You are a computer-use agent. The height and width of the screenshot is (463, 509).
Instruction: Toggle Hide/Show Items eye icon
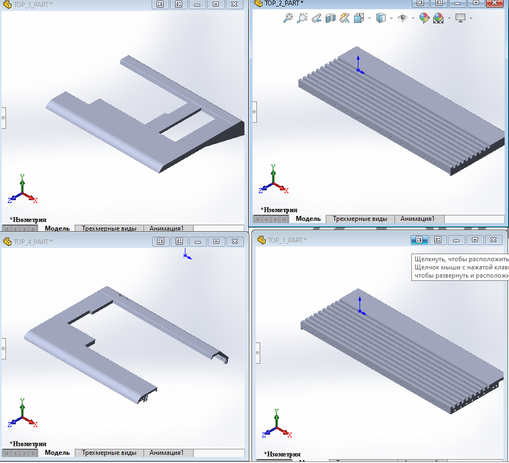404,17
